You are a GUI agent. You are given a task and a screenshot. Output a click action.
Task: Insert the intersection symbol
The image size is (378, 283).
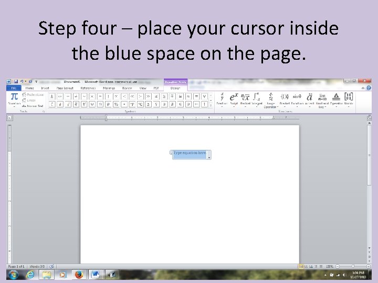point(100,104)
